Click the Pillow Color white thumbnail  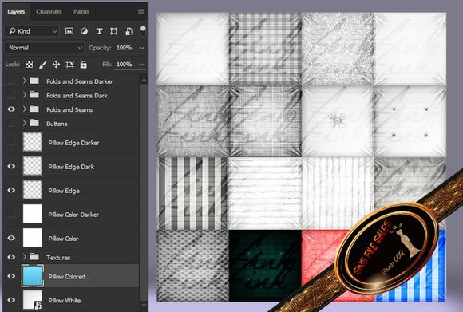33,238
